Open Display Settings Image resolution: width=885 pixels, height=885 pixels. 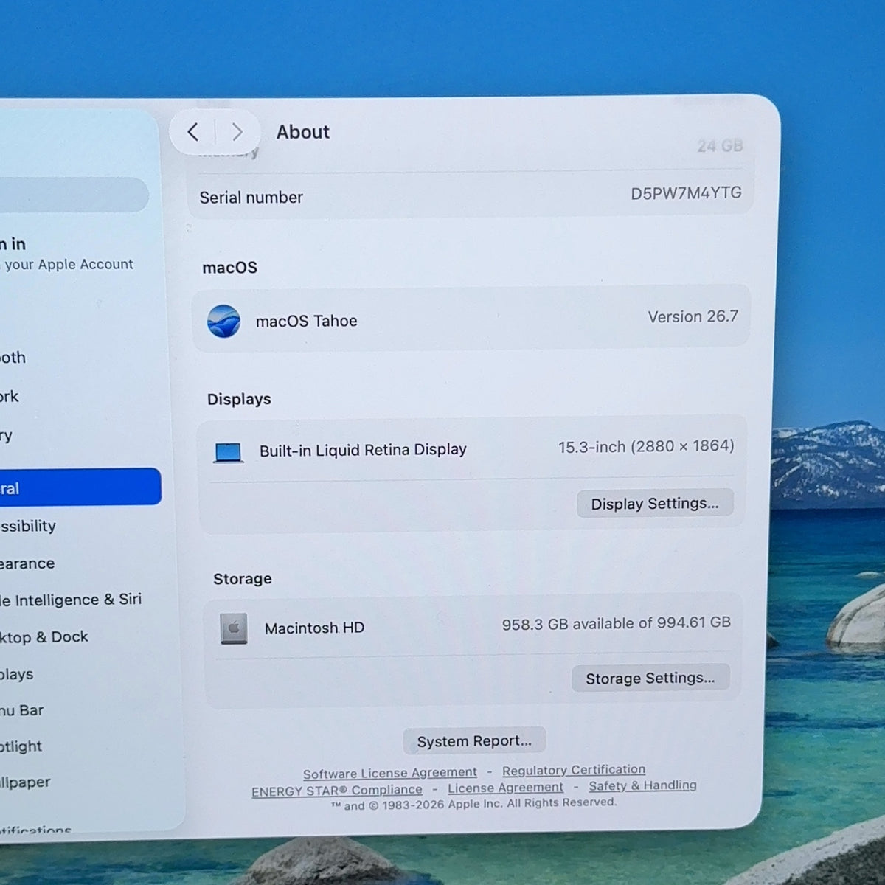tap(655, 503)
